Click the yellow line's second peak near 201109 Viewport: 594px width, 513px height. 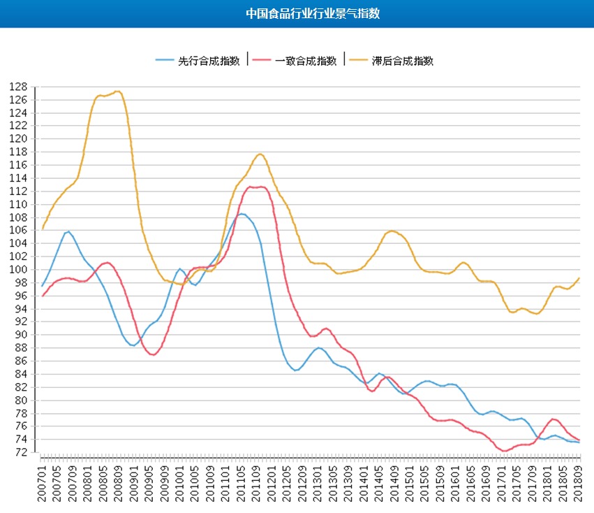pyautogui.click(x=260, y=154)
